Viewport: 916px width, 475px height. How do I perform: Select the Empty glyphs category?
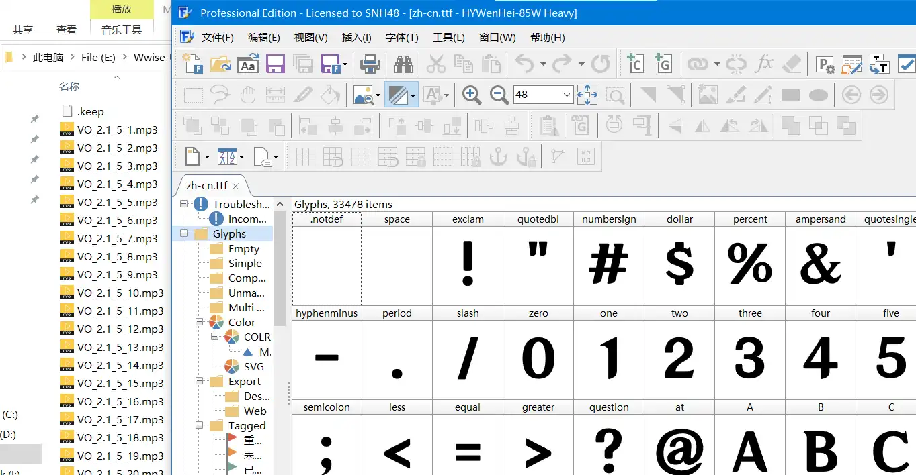(x=243, y=249)
